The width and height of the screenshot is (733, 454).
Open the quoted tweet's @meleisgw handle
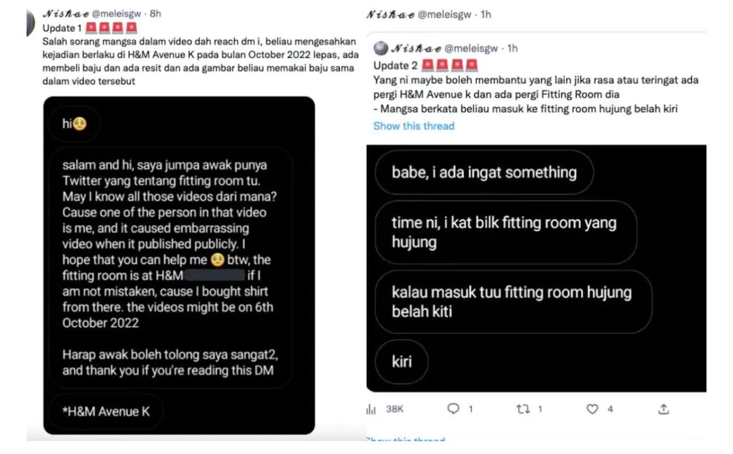pyautogui.click(x=471, y=48)
